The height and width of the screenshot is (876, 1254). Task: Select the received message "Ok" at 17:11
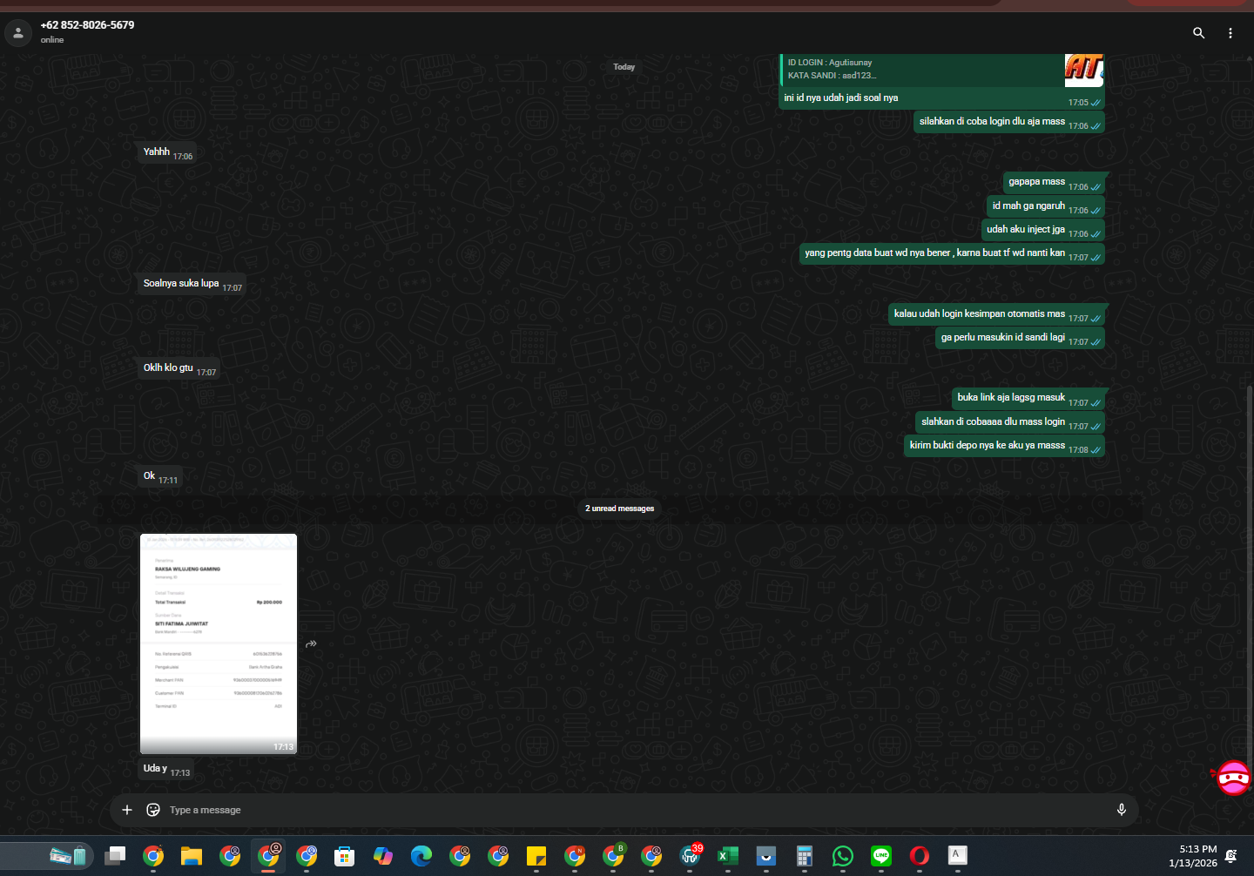160,476
